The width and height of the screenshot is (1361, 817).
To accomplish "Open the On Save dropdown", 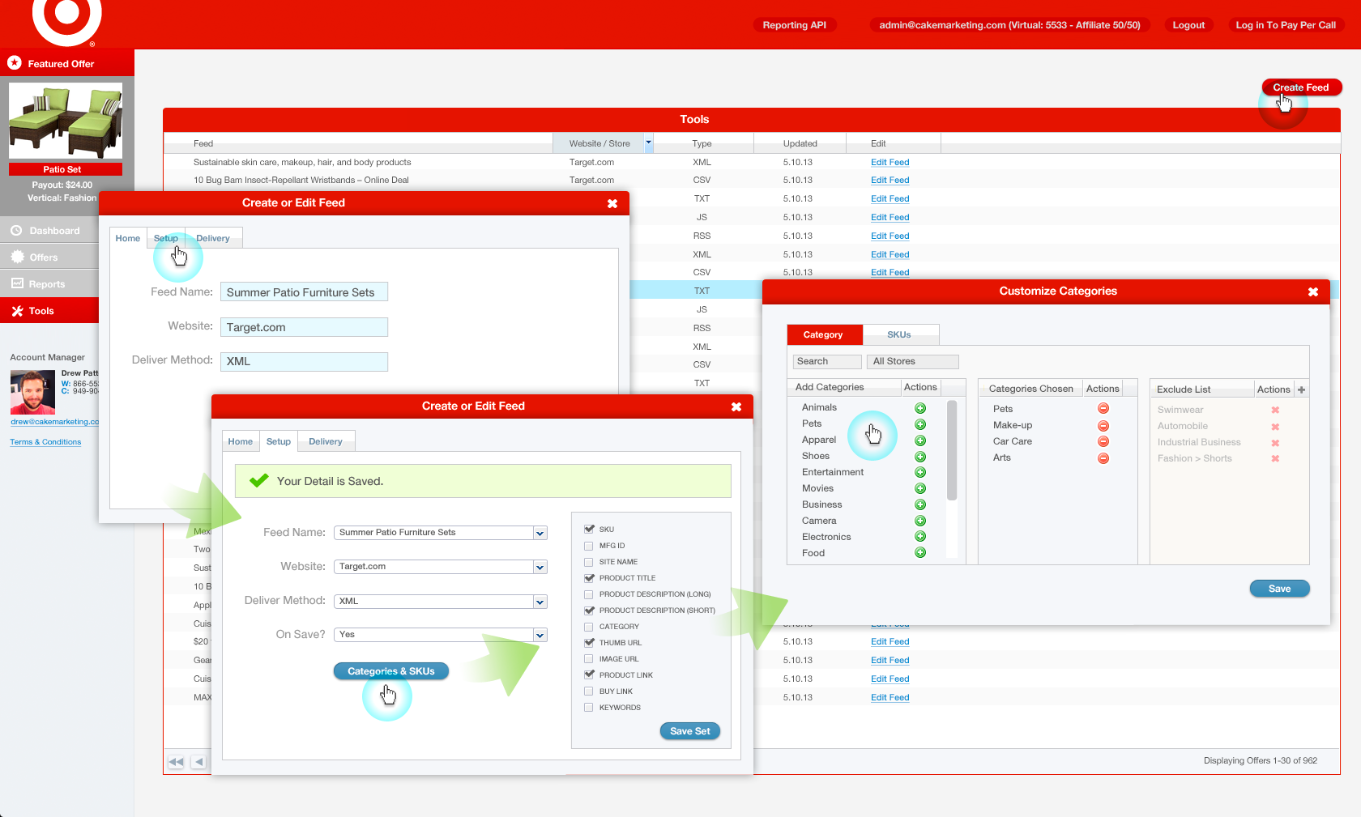I will click(540, 635).
